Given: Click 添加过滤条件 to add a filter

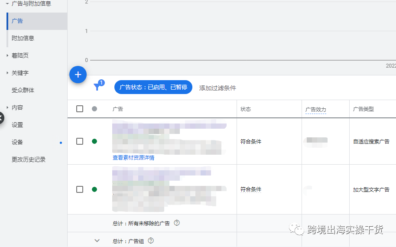Looking at the screenshot, I should pos(217,88).
